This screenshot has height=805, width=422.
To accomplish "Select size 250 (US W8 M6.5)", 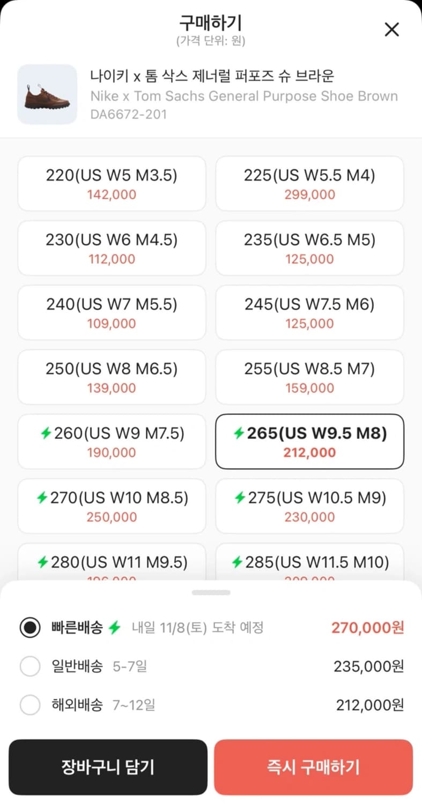I will [x=112, y=377].
